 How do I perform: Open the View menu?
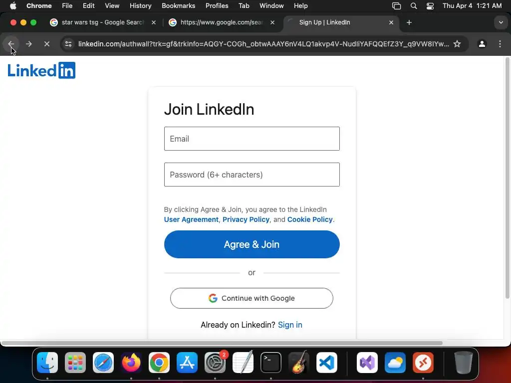tap(112, 6)
